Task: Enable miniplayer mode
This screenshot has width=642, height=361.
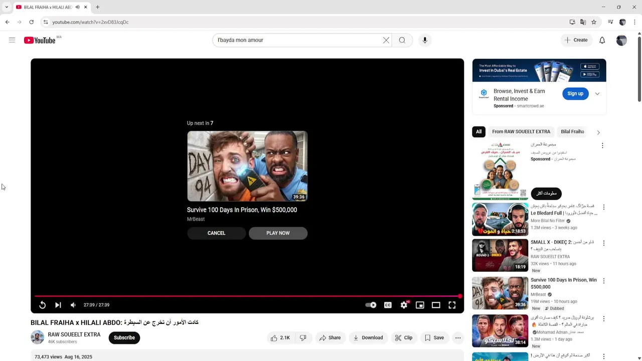Action: point(420,305)
